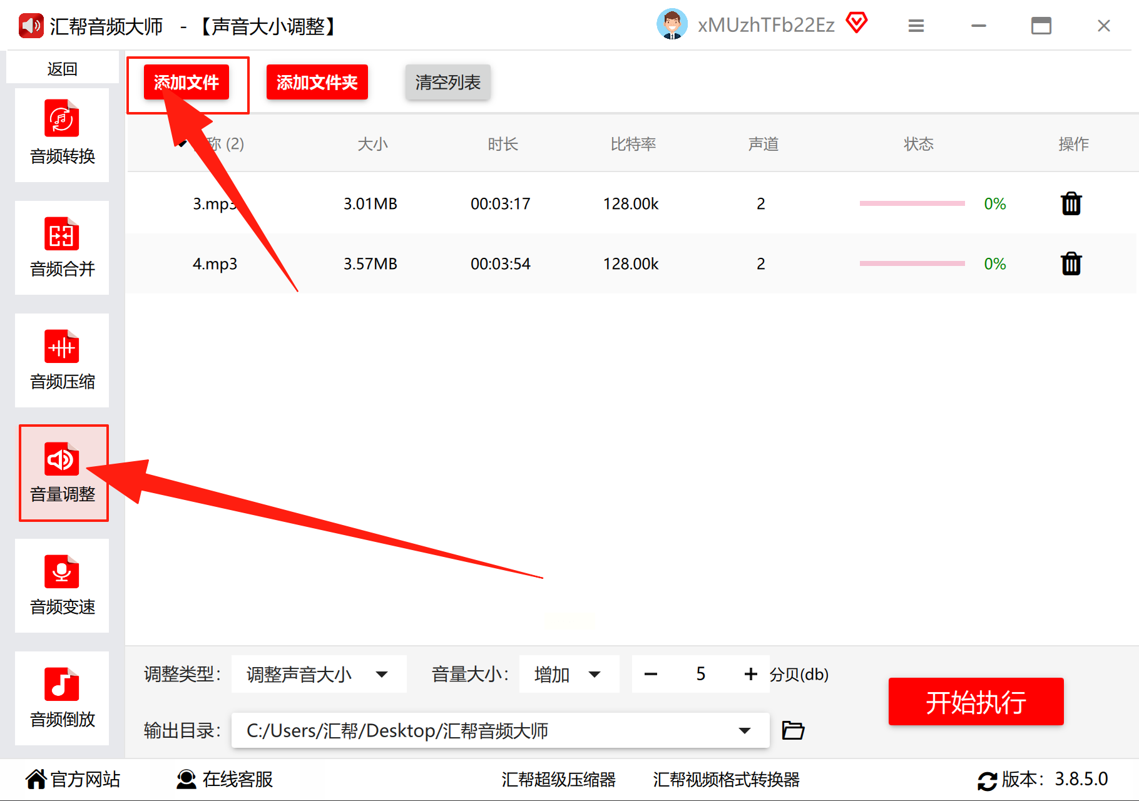Expand the 音量大小 增加 dropdown

tap(569, 674)
